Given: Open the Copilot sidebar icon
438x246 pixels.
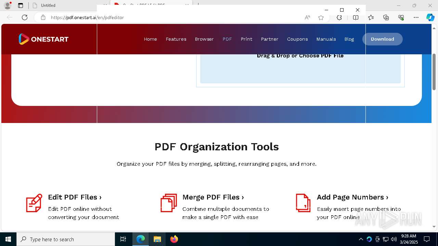Looking at the screenshot, I should [430, 18].
